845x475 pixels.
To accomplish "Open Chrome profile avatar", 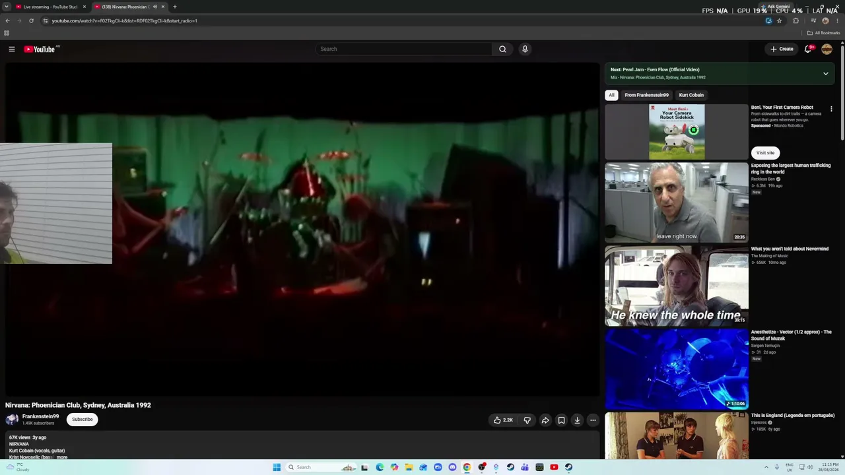I will 825,20.
